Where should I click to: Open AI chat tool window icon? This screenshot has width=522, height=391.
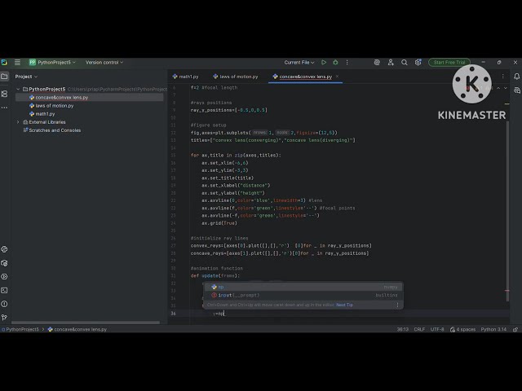[516, 90]
